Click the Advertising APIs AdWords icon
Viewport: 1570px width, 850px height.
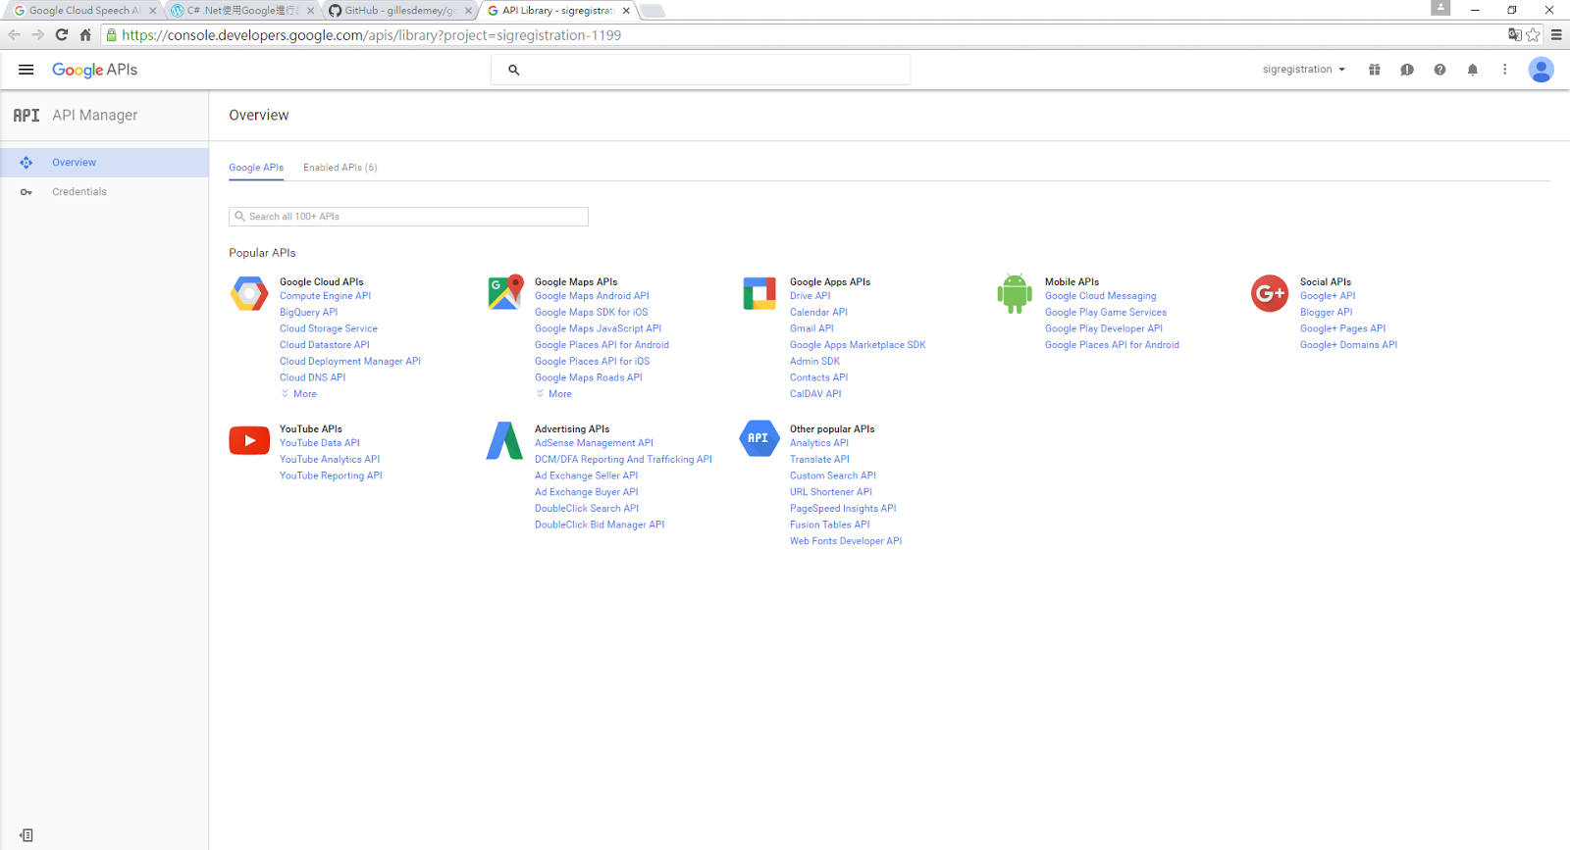pos(504,440)
